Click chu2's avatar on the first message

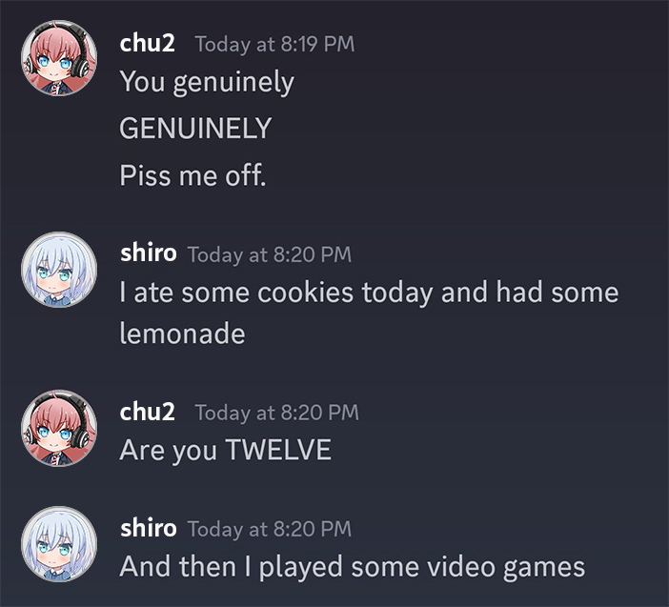(59, 58)
